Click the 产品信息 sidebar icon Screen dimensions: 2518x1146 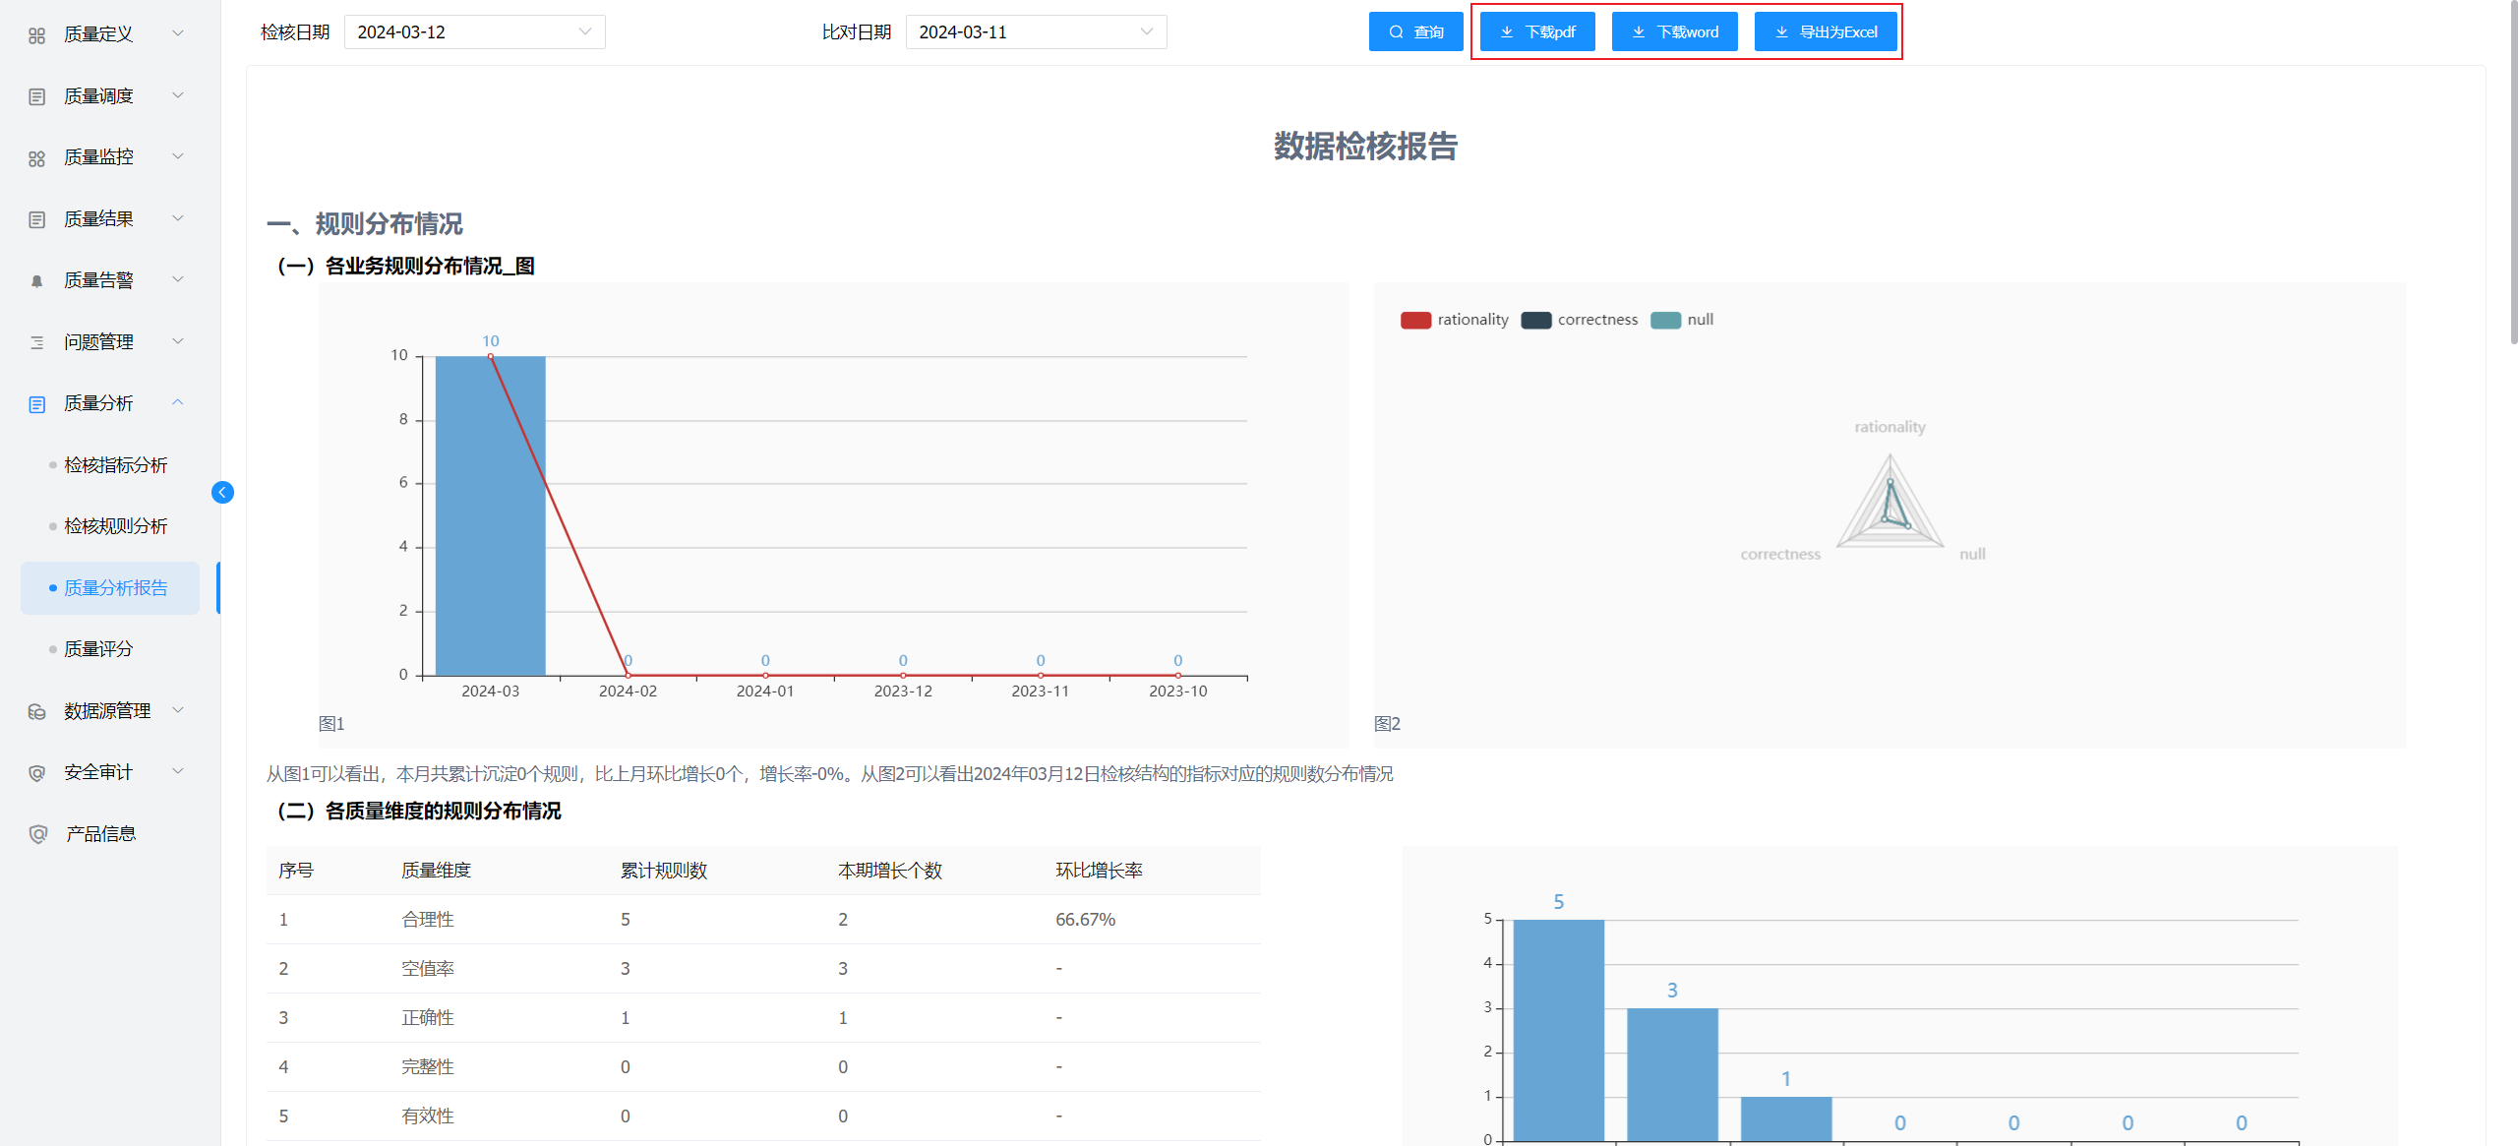pos(37,834)
